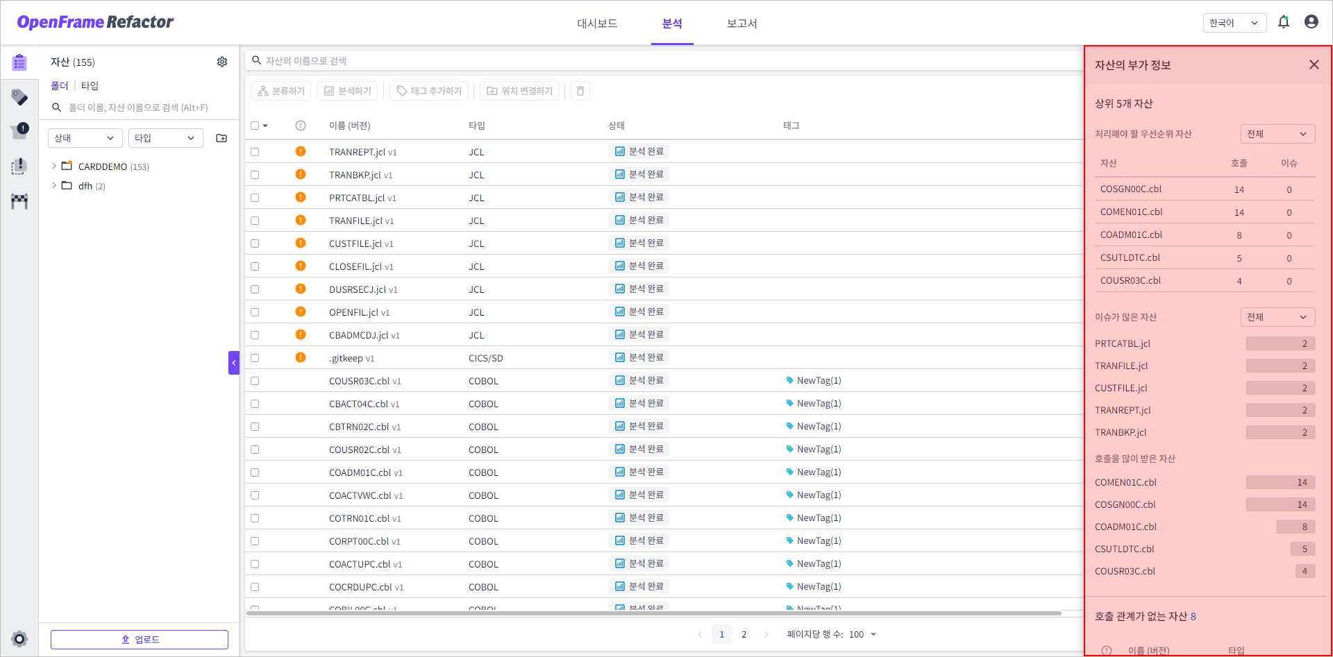Image resolution: width=1333 pixels, height=657 pixels.
Task: Click the next page arrow in pagination
Action: pyautogui.click(x=766, y=634)
